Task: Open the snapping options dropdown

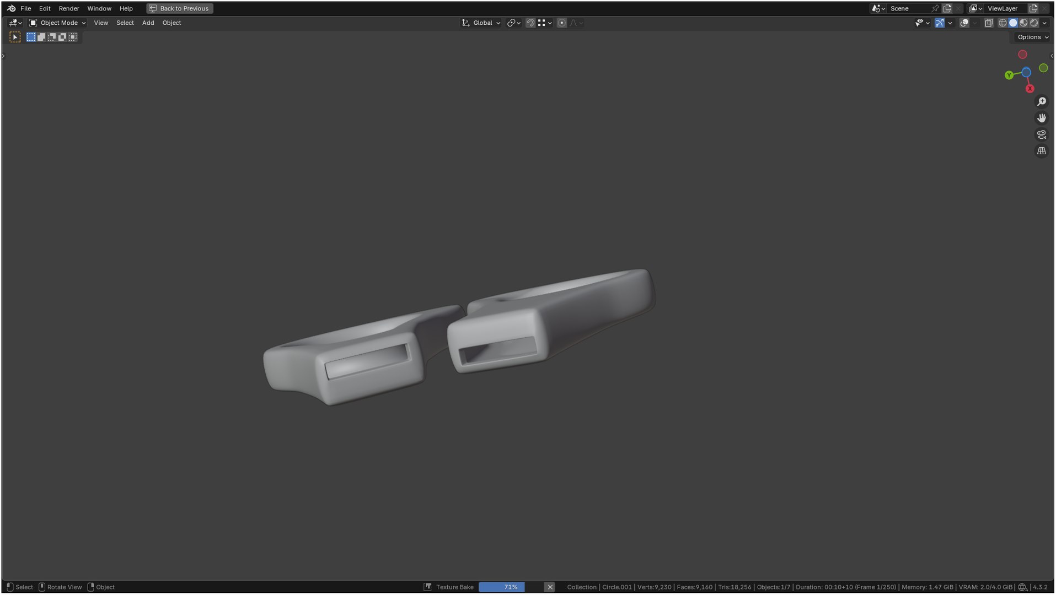Action: 545,23
